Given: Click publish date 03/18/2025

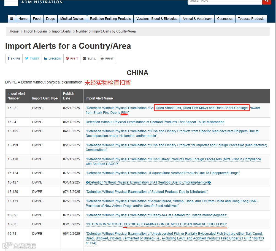Looking at the screenshot, I should coord(71,224).
